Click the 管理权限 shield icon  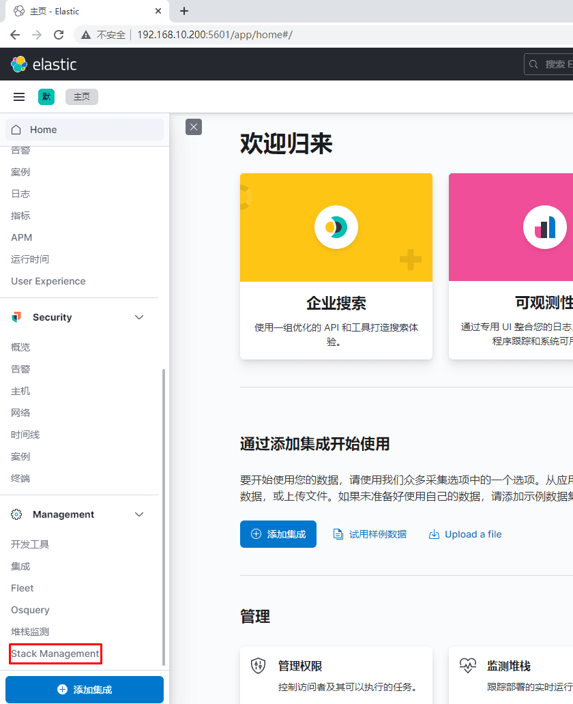(259, 666)
